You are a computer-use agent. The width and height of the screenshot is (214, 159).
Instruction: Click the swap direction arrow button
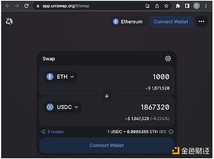107,96
